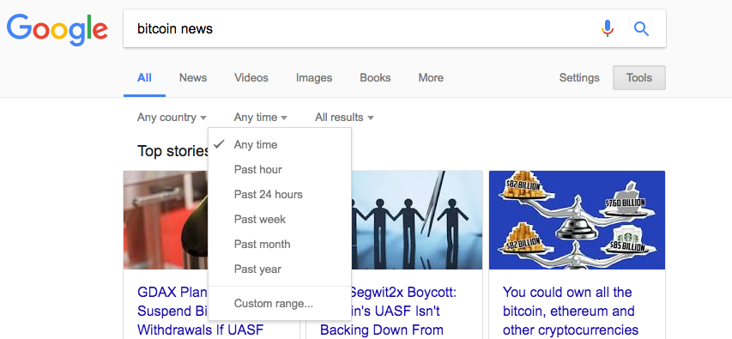Switch to the News tab
This screenshot has height=339, width=732.
point(193,77)
